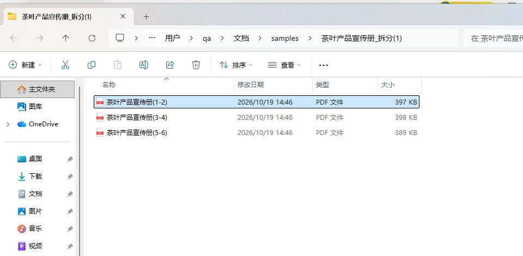Show hidden path segments via ellipsis
The height and width of the screenshot is (256, 523).
[x=152, y=38]
